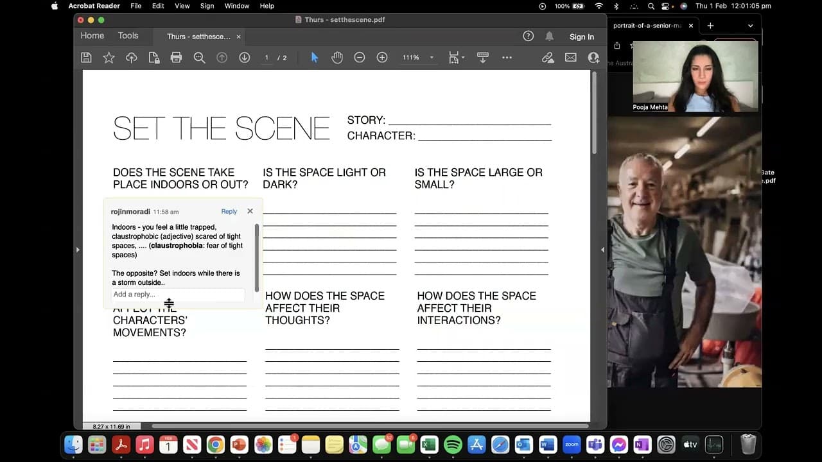Click the share link icon
The width and height of the screenshot is (822, 462).
(548, 58)
